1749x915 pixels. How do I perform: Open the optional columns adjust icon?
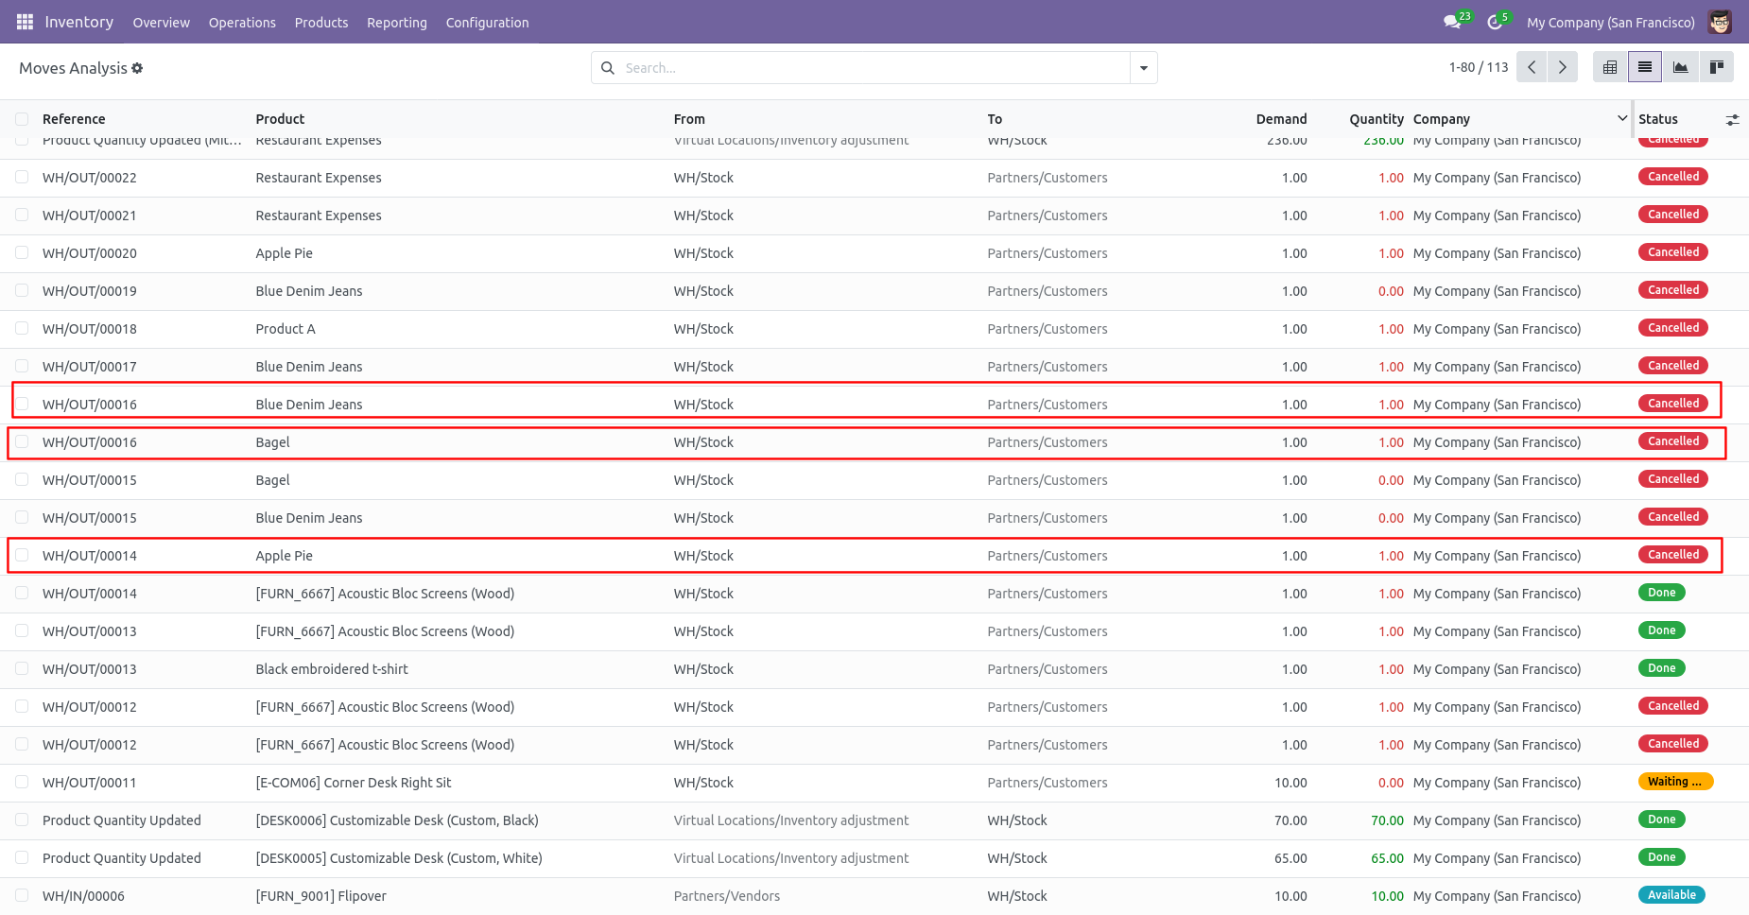1732,120
